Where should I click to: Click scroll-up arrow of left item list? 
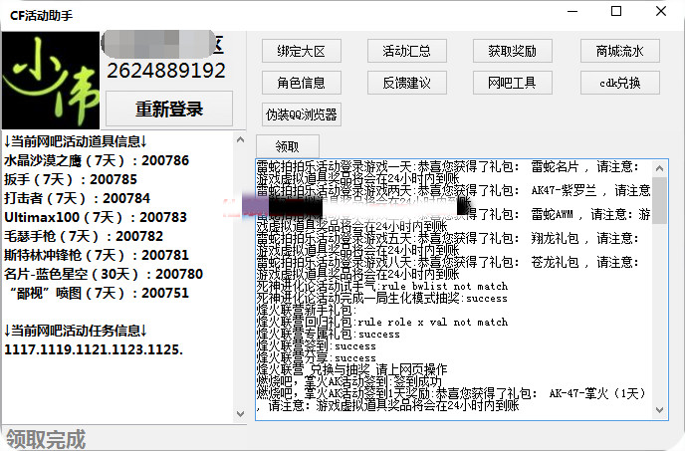(x=240, y=139)
